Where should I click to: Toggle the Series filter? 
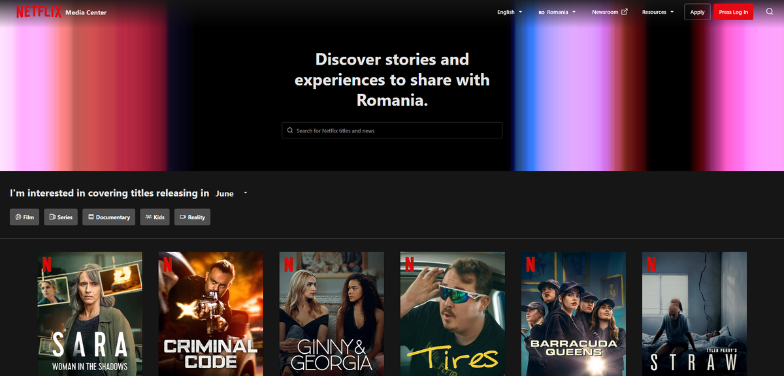click(61, 217)
